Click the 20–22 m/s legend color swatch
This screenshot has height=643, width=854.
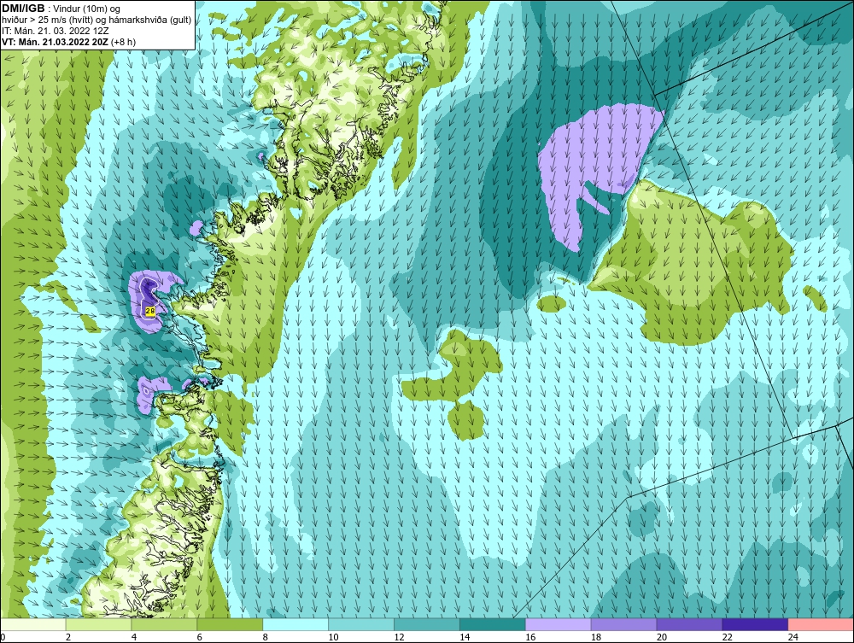pos(689,624)
